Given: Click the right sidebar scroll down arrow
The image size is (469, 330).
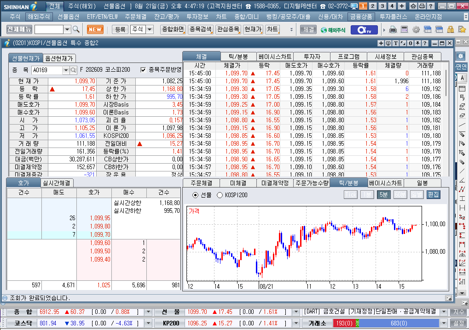Looking at the screenshot, I should (462, 293).
